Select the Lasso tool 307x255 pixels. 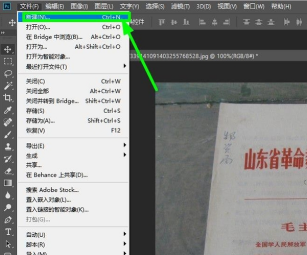coord(8,73)
